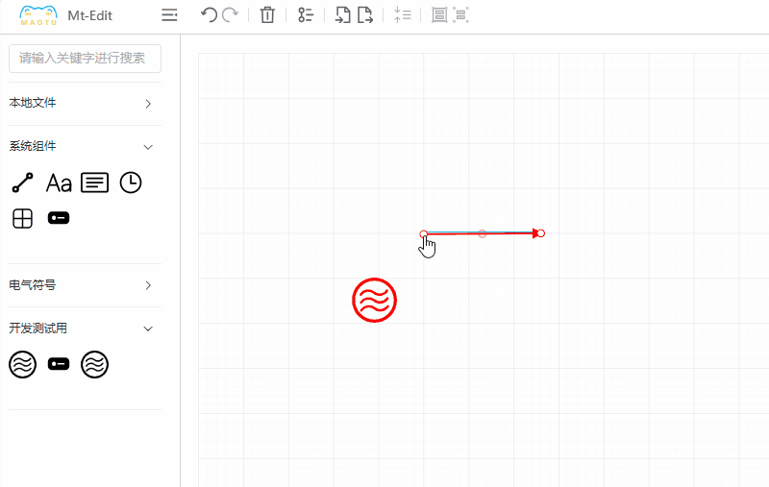769x487 pixels.
Task: Select the clock component
Action: (x=131, y=183)
